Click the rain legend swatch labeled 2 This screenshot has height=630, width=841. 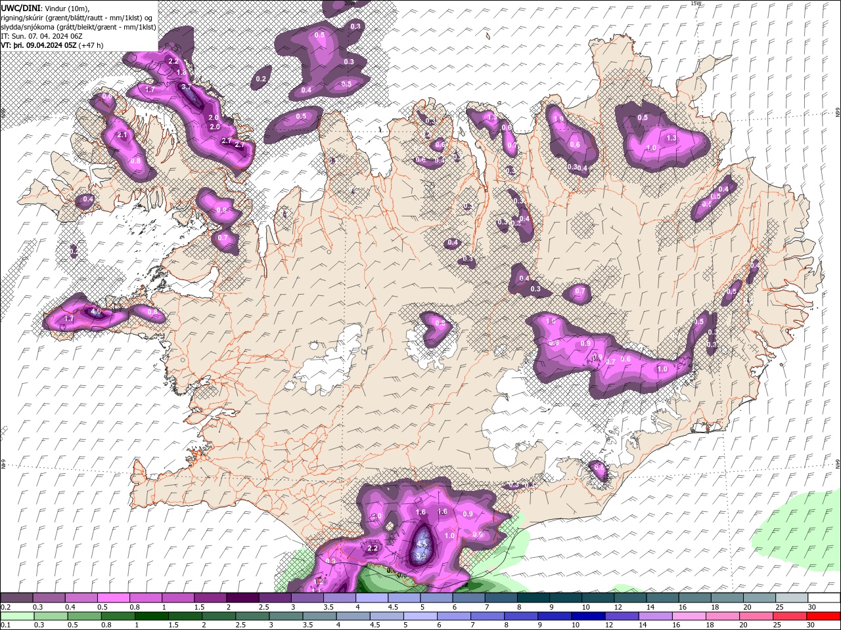point(219,616)
